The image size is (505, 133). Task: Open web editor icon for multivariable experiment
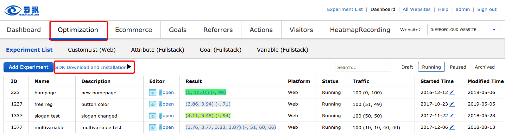(x=153, y=127)
